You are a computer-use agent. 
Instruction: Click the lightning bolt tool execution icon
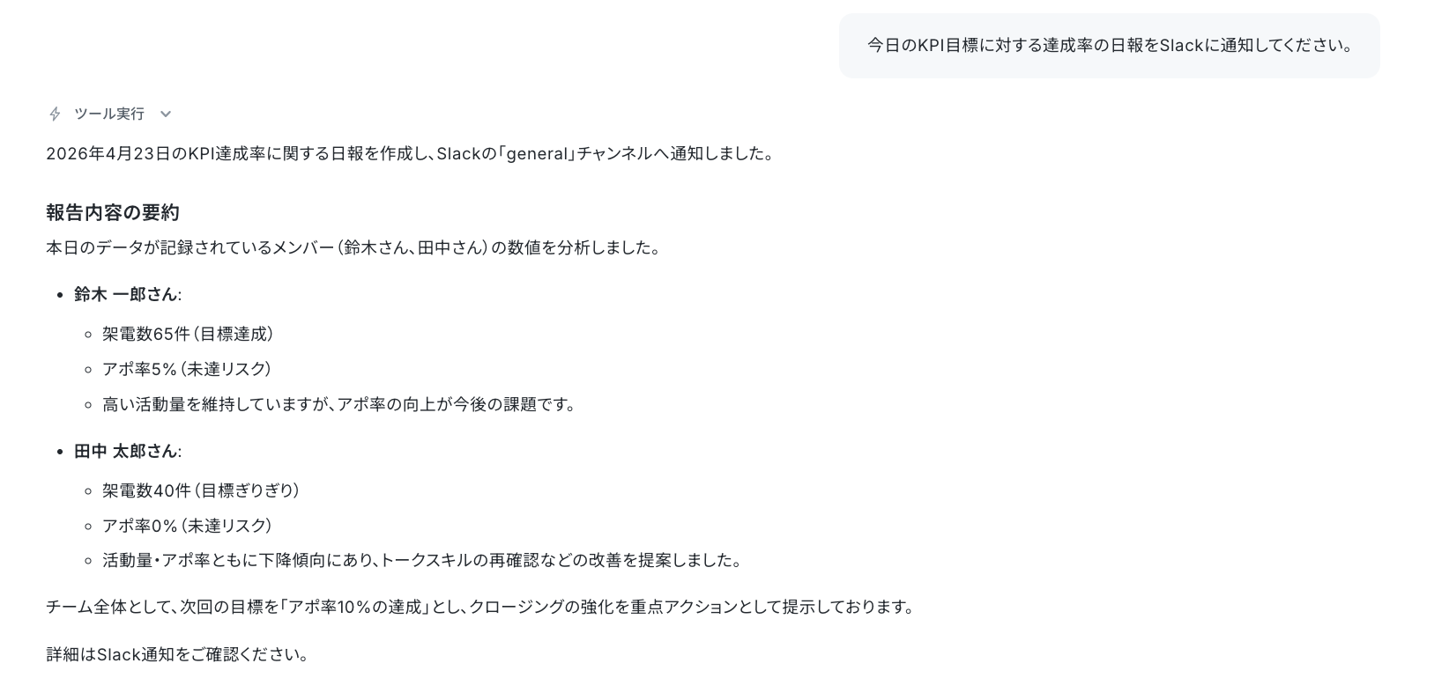(x=55, y=114)
